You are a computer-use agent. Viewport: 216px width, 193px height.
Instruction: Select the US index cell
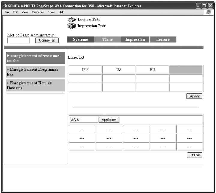[x=119, y=69]
